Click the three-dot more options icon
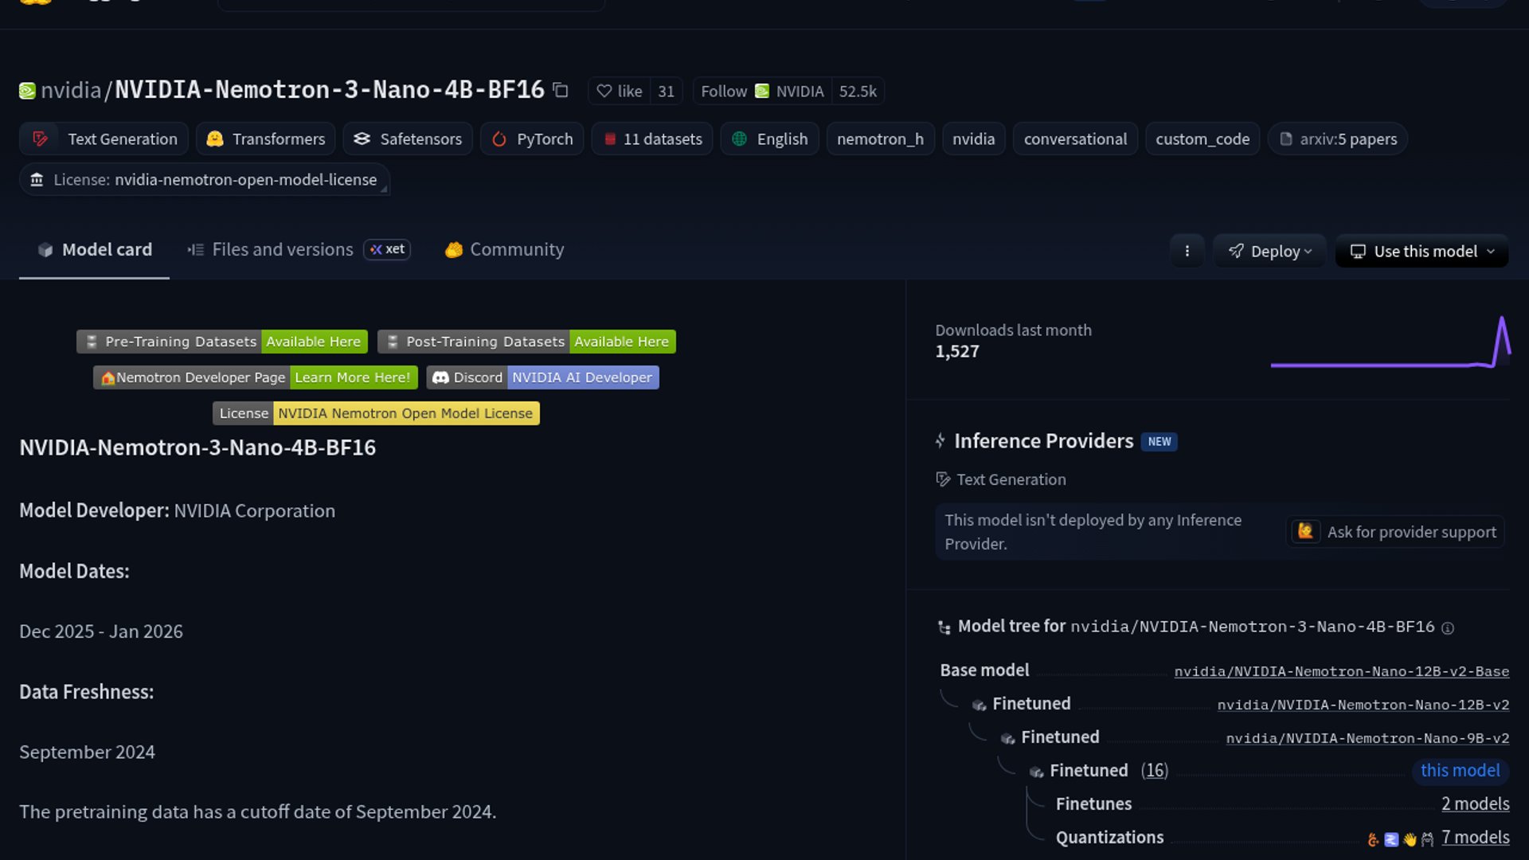The height and width of the screenshot is (860, 1529). pyautogui.click(x=1187, y=251)
